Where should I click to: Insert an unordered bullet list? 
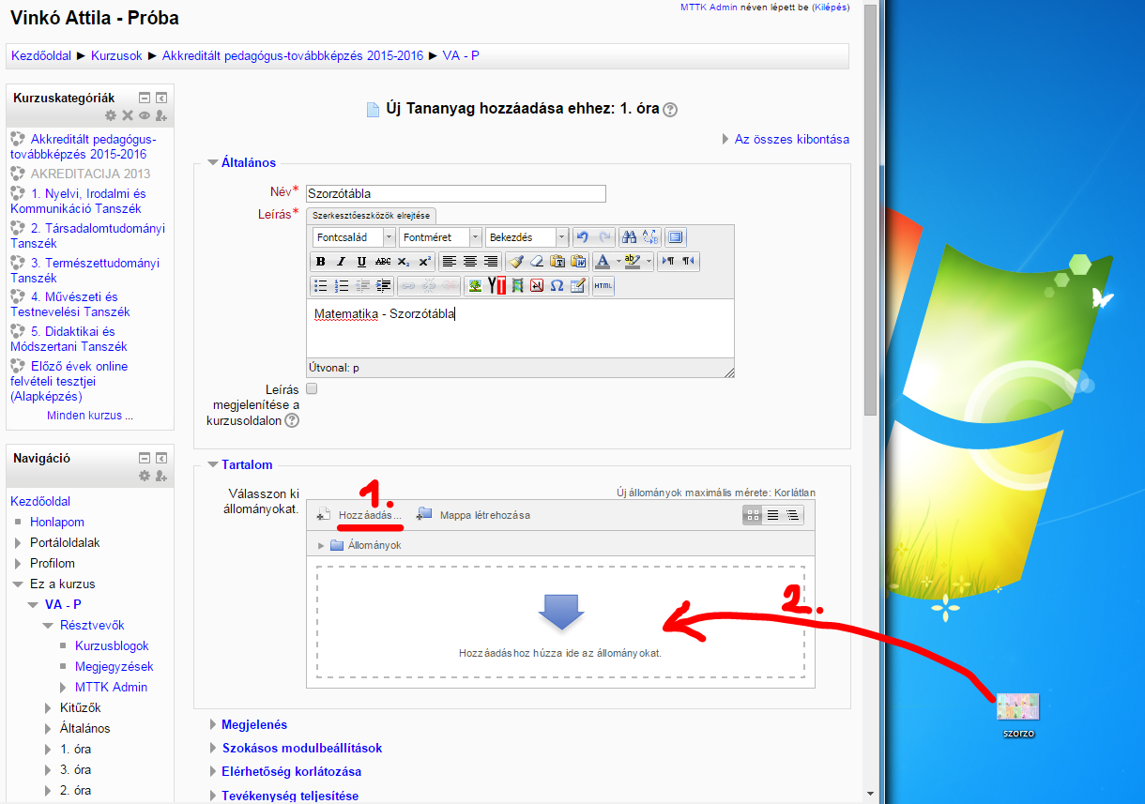point(320,286)
